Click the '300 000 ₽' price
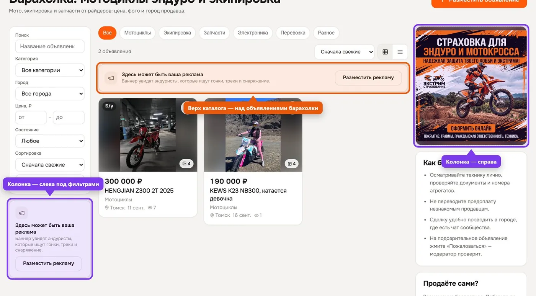 coord(123,181)
